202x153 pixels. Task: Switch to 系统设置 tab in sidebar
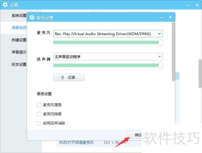pyautogui.click(x=19, y=16)
